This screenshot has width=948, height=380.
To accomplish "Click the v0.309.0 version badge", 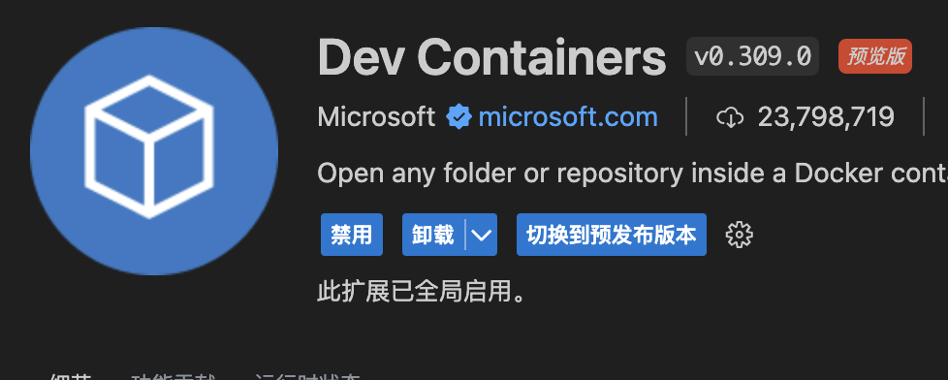I will (x=753, y=56).
